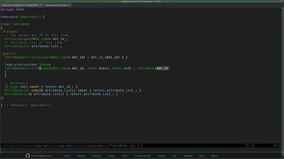
Task: Click '© 2023 GitHub, Inc.' footer text
Action: point(42,156)
